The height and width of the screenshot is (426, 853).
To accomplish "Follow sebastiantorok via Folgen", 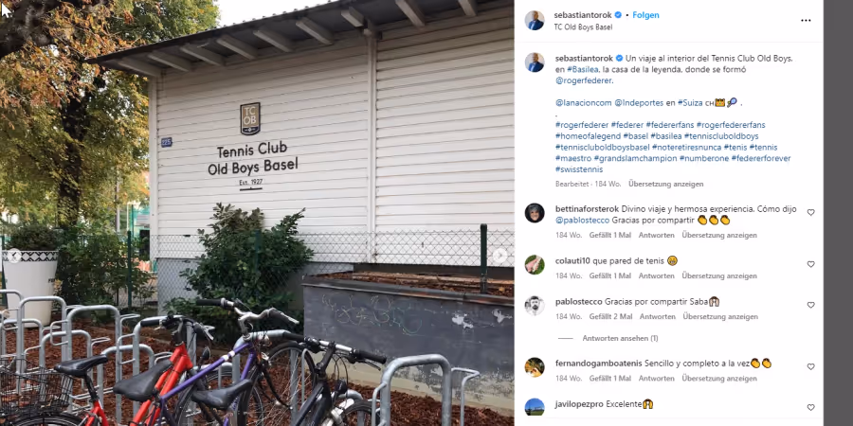I will tap(645, 15).
